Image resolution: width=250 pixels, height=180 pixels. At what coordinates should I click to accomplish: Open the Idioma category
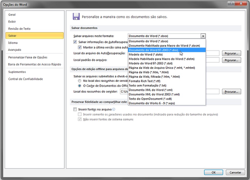(35, 43)
